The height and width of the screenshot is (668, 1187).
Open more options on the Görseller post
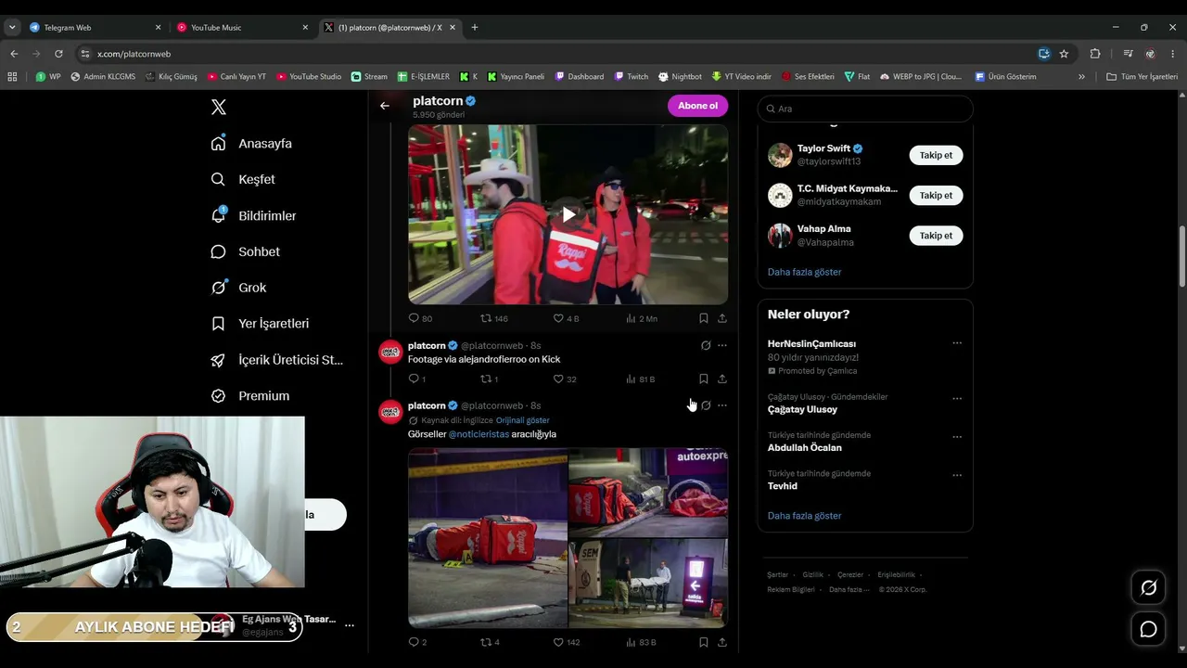pos(722,405)
